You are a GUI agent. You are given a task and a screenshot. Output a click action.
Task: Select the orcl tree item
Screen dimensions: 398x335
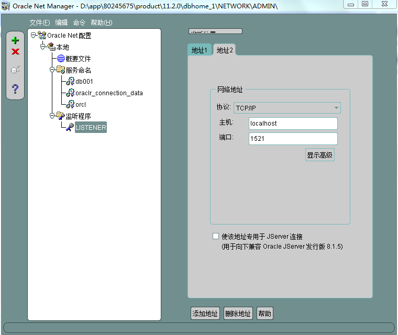click(81, 105)
